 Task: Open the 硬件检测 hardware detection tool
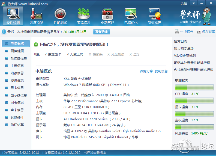pos(13,16)
